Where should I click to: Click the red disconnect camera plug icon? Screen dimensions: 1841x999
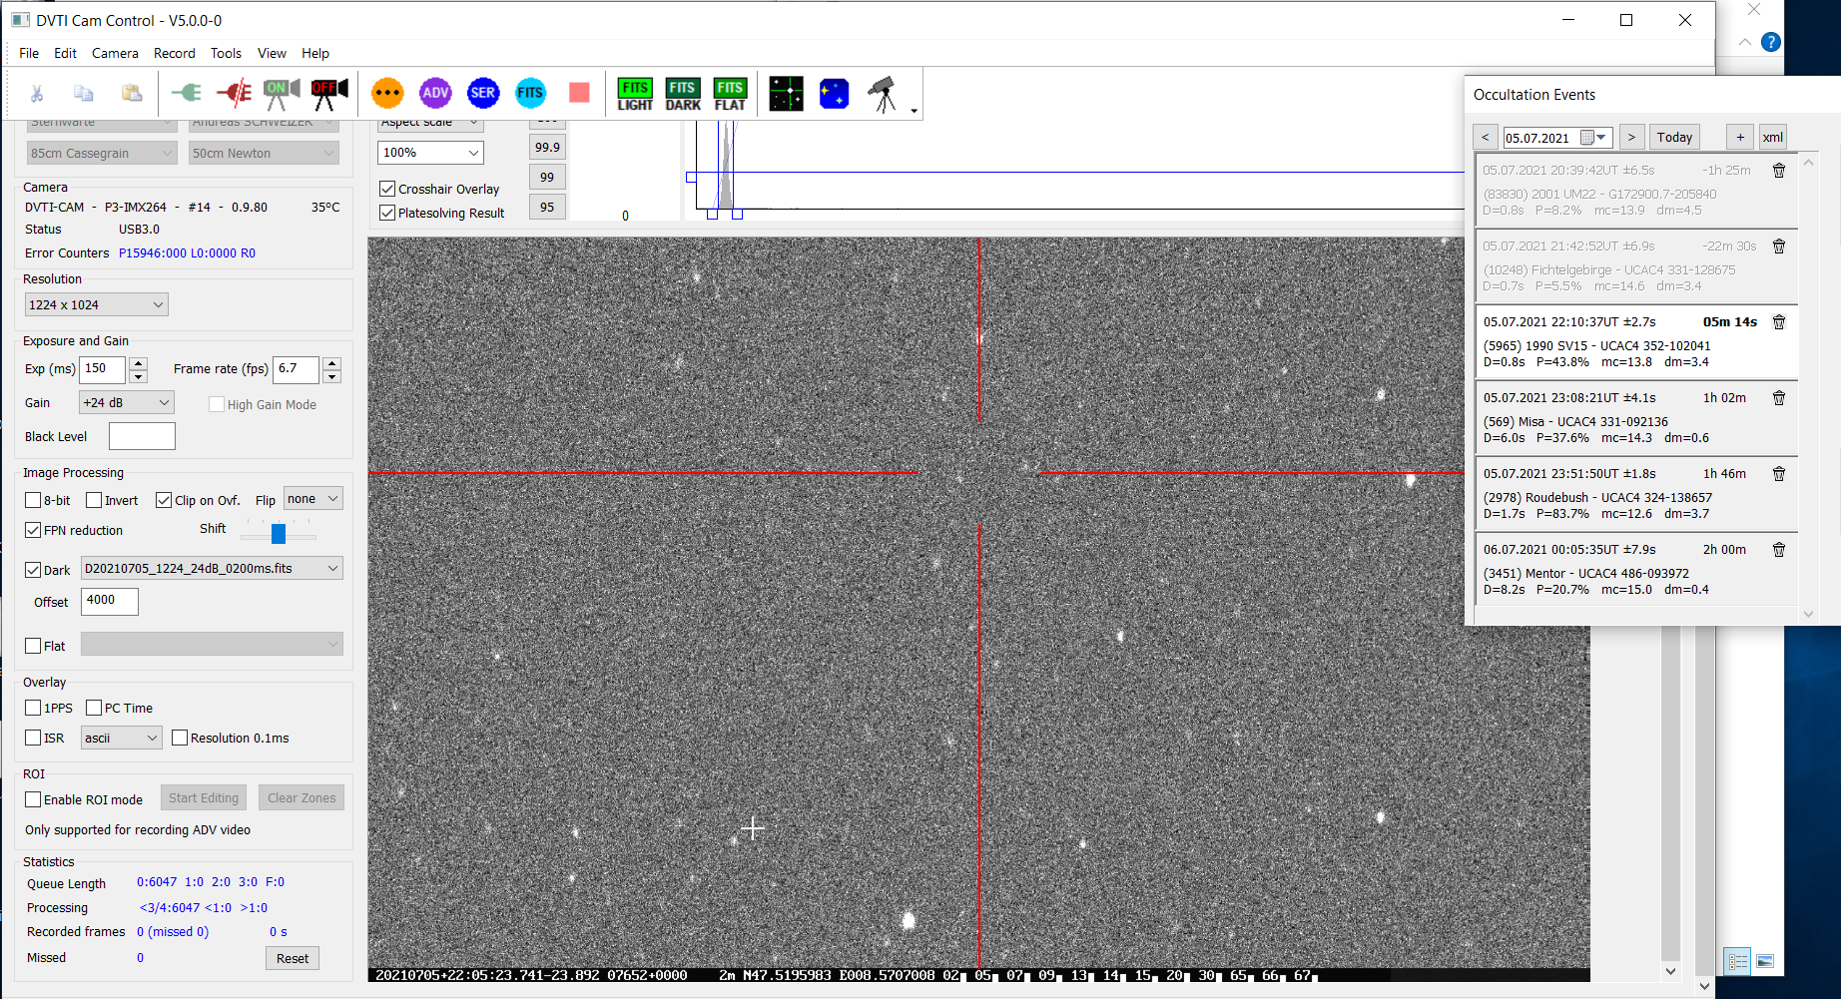coord(234,94)
